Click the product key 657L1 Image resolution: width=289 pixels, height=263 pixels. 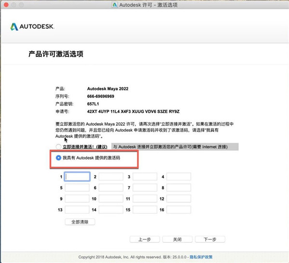coord(93,104)
